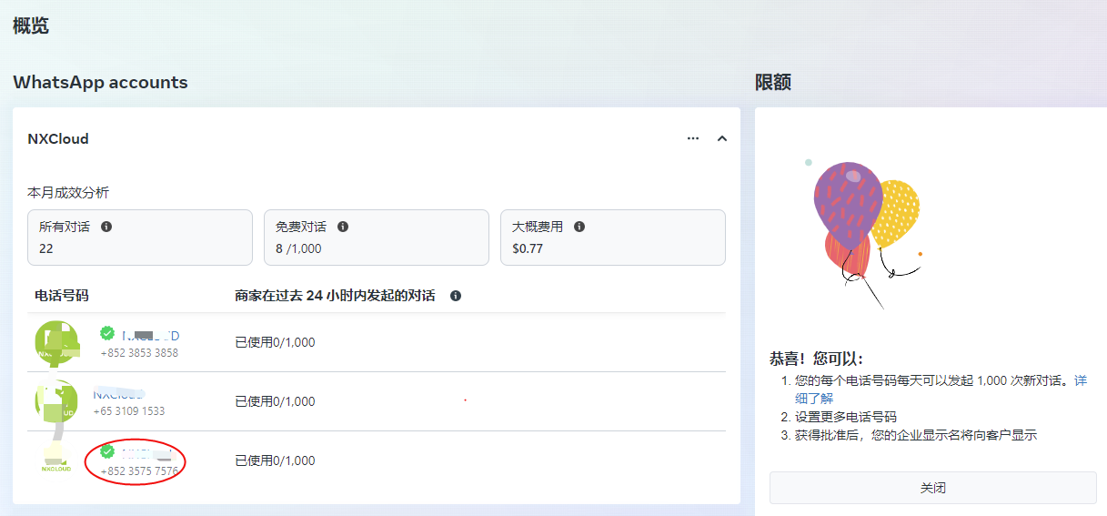Select the avatar for +852 3853 3858
1107x516 pixels.
[56, 342]
